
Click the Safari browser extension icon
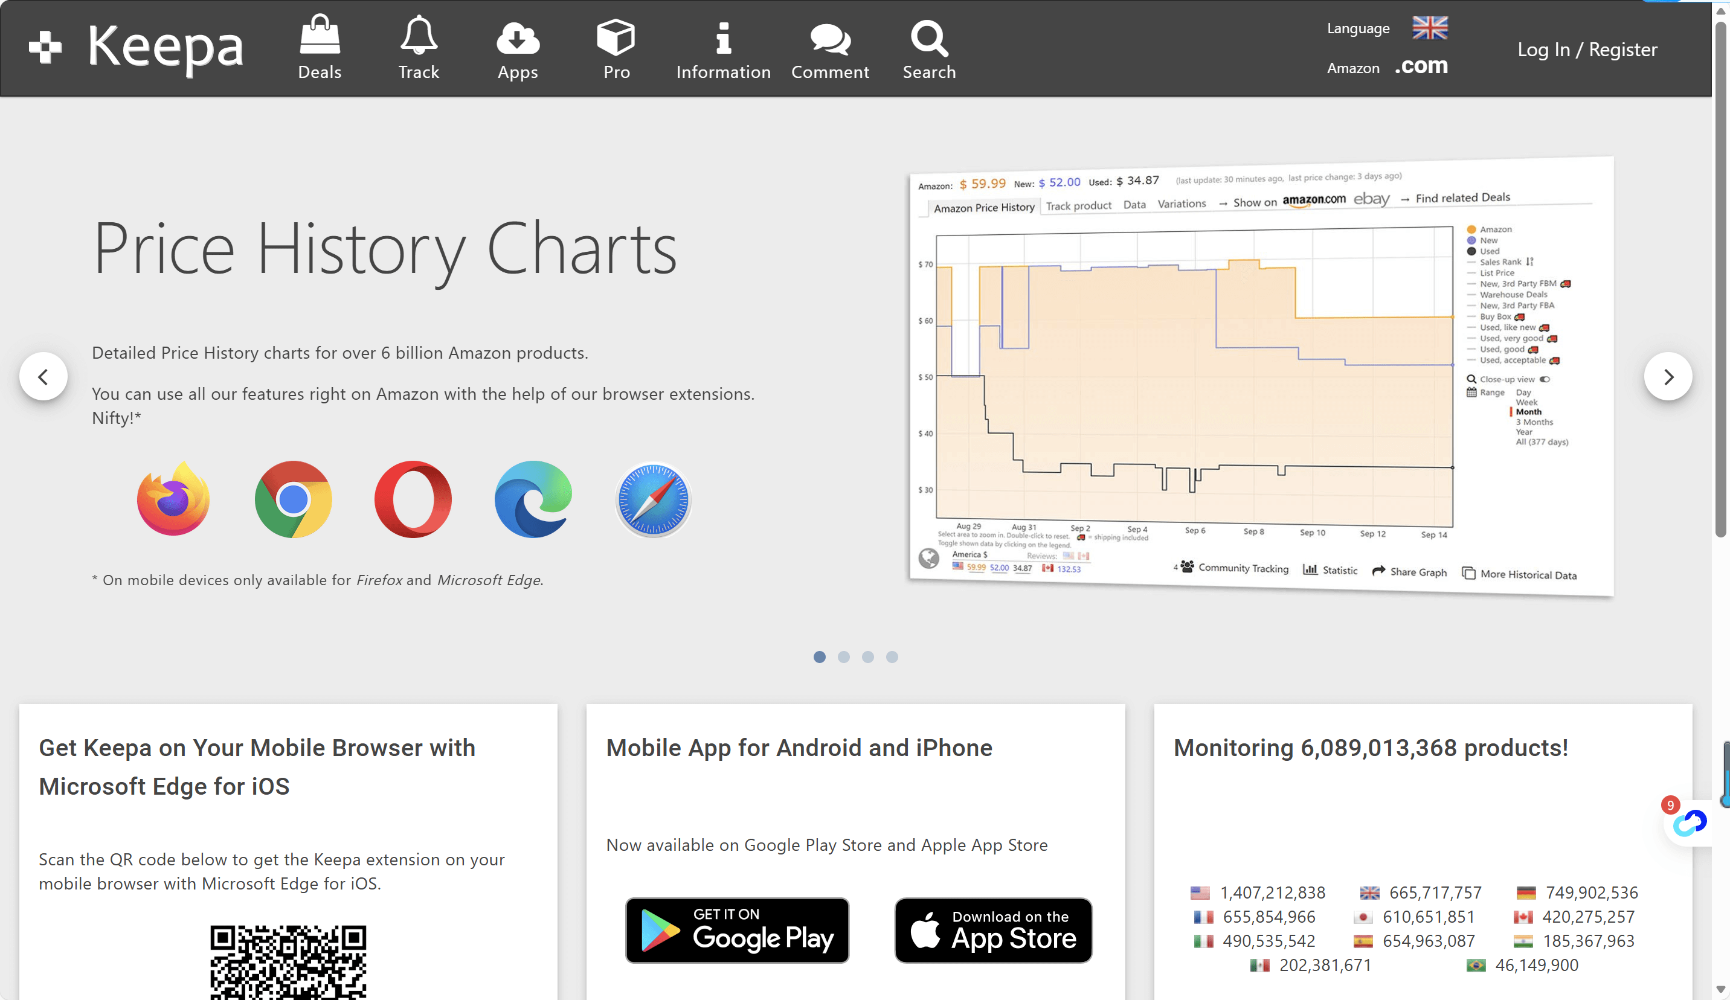click(x=653, y=499)
